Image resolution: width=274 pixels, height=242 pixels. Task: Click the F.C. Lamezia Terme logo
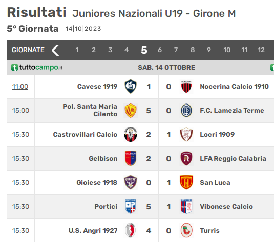[186, 110]
